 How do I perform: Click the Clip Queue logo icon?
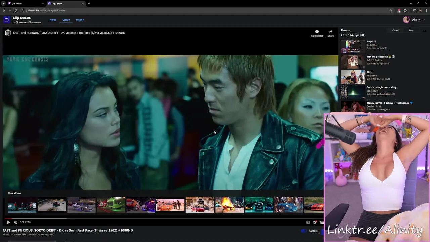pos(6,20)
